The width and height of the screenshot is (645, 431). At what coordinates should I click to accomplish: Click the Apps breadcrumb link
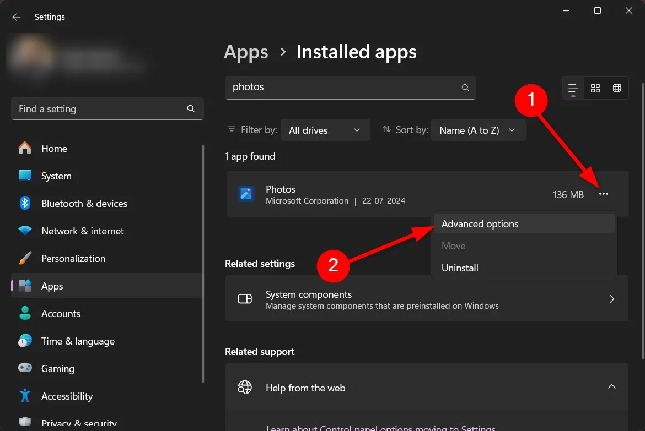pyautogui.click(x=246, y=52)
